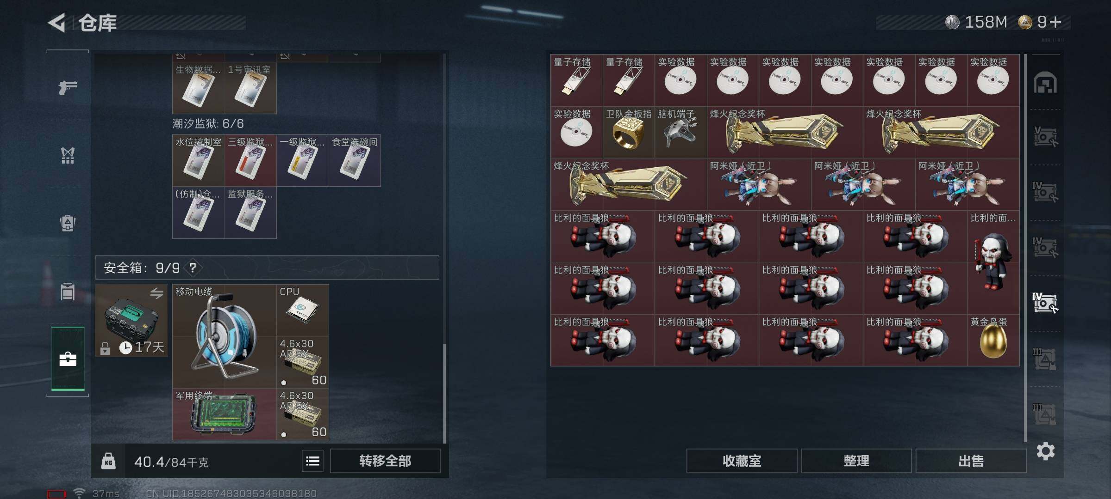The height and width of the screenshot is (499, 1111).
Task: Open warehouse home storage icon
Action: pyautogui.click(x=1045, y=83)
